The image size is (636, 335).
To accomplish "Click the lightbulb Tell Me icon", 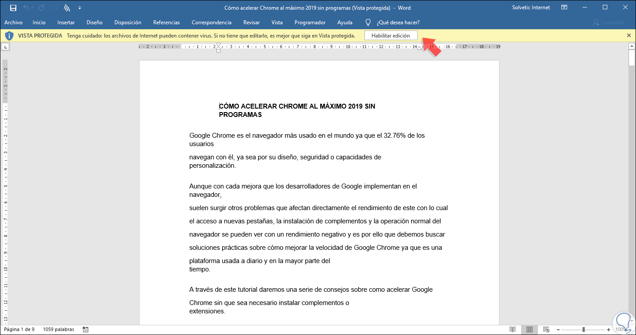I will coord(367,23).
